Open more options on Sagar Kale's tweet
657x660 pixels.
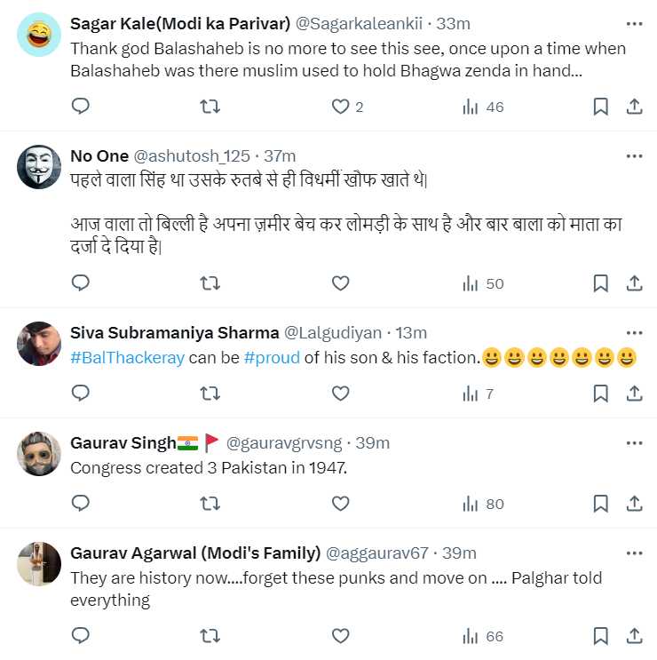click(634, 24)
